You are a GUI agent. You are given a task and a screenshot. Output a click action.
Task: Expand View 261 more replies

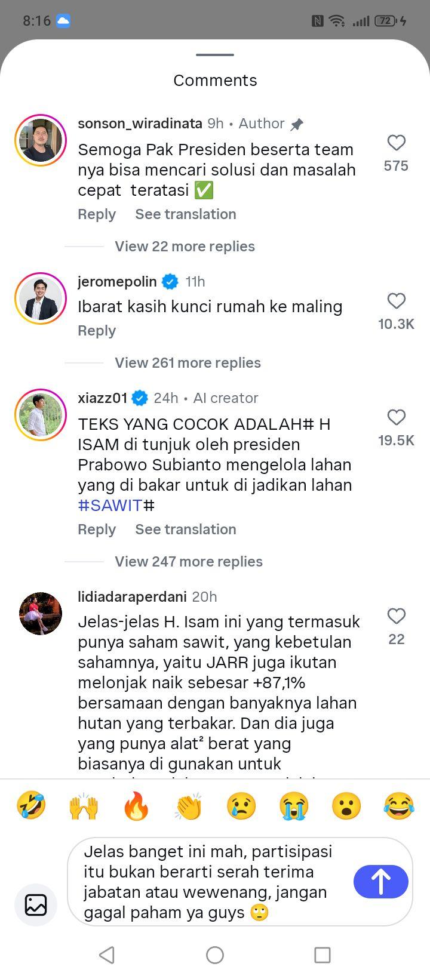tap(188, 363)
